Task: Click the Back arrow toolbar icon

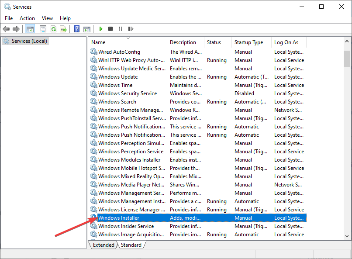Action: coord(6,29)
